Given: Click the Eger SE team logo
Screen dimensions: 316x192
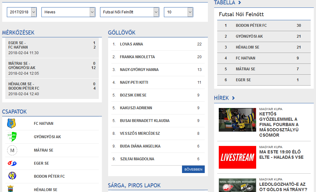Looking at the screenshot, I should (x=12, y=163).
